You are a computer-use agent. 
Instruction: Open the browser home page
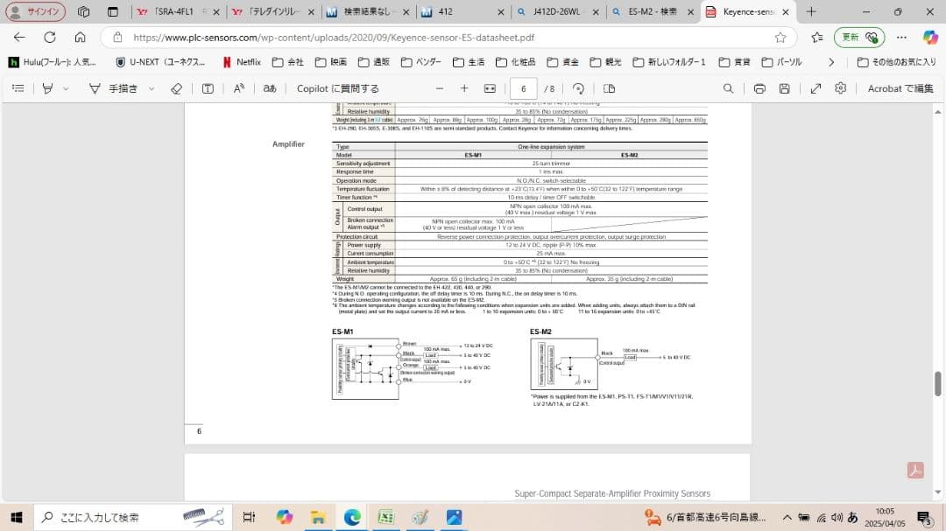81,38
